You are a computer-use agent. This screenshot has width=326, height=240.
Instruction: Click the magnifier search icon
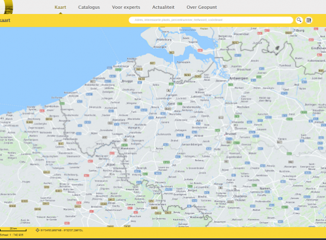click(x=299, y=20)
